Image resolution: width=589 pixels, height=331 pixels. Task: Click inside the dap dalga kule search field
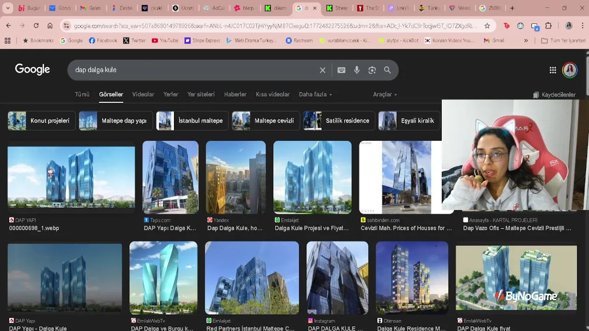193,70
